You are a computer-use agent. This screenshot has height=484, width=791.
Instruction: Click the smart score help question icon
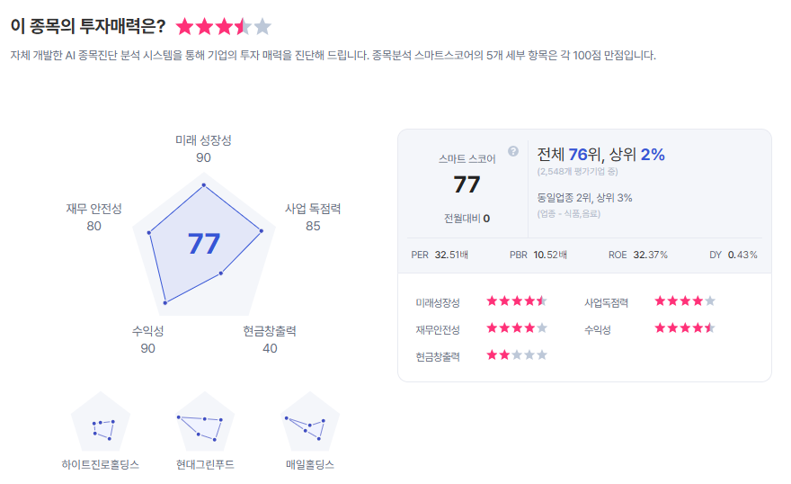point(513,151)
